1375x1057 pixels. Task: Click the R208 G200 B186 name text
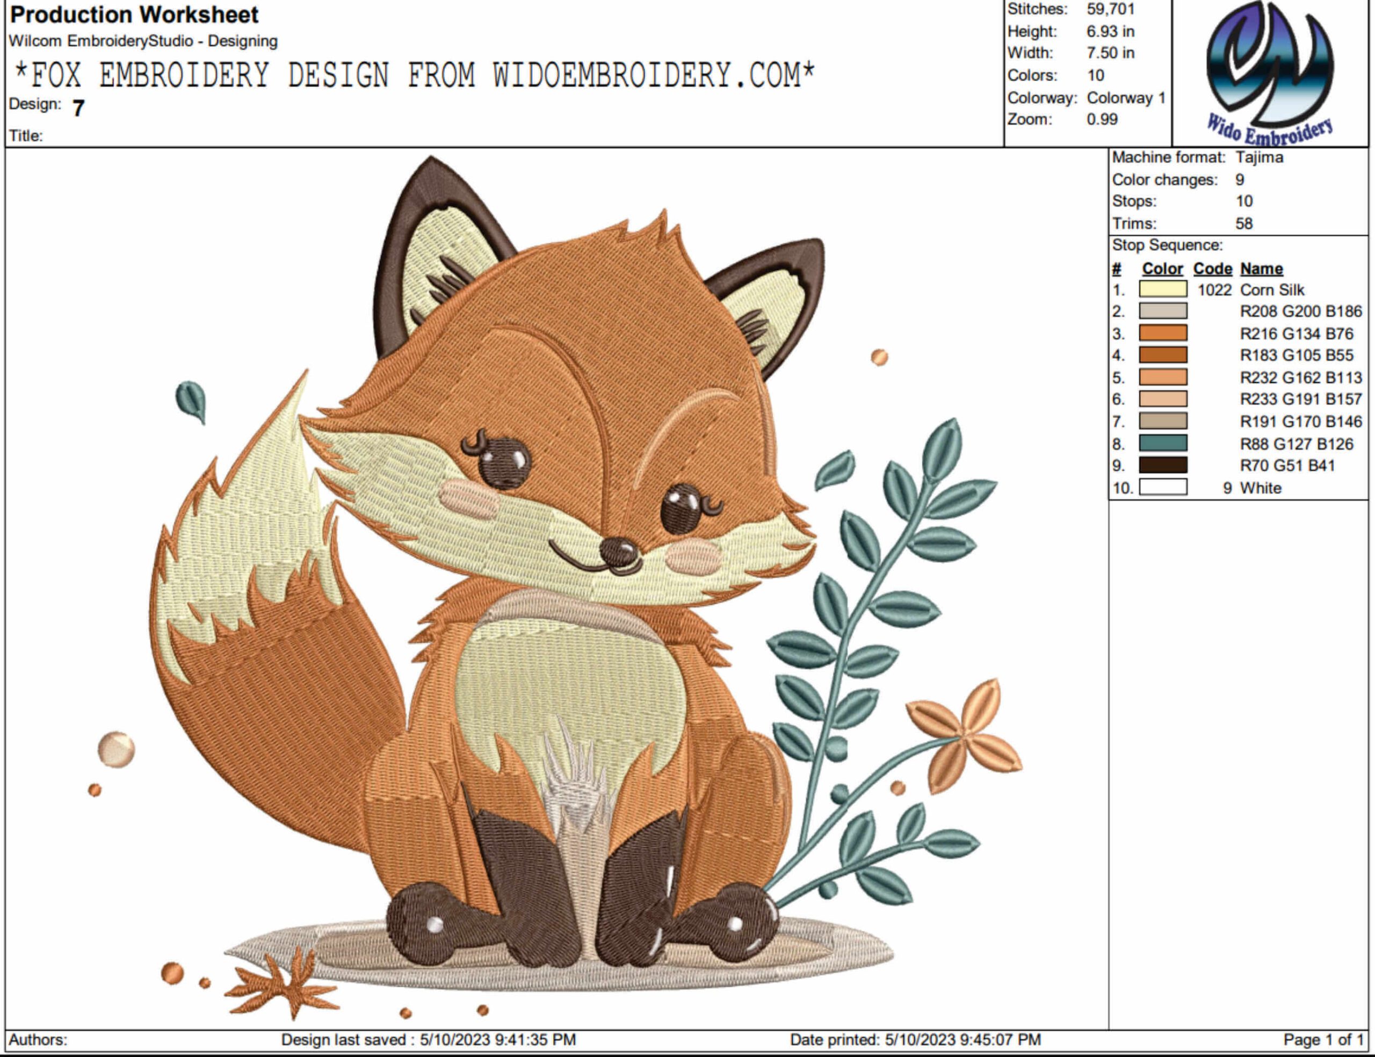pyautogui.click(x=1301, y=312)
